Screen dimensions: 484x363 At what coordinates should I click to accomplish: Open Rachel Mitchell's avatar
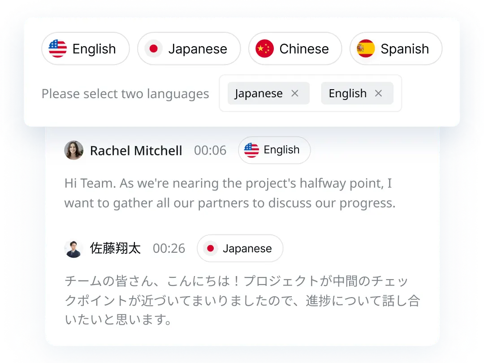tap(74, 150)
